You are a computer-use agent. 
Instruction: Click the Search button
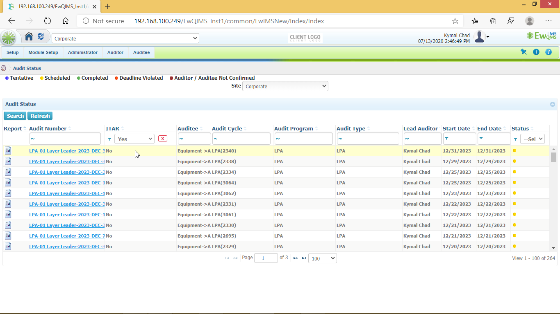tap(15, 116)
